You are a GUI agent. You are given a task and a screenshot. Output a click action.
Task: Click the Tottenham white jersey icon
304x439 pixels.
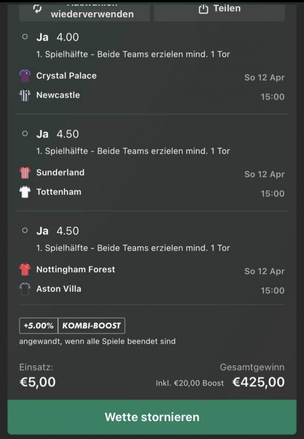point(25,192)
